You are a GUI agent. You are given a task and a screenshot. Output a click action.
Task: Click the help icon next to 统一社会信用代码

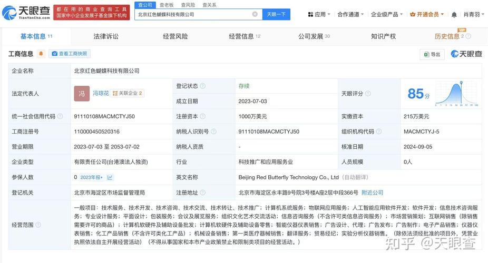60,116
